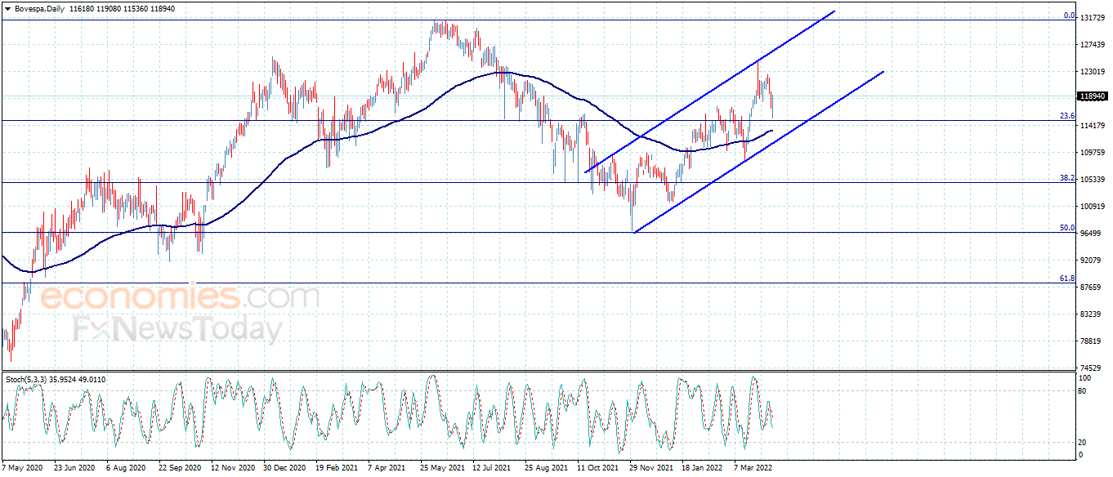Viewport: 1113px width, 477px height.
Task: Click the 74529 price axis label
Action: click(x=1093, y=368)
